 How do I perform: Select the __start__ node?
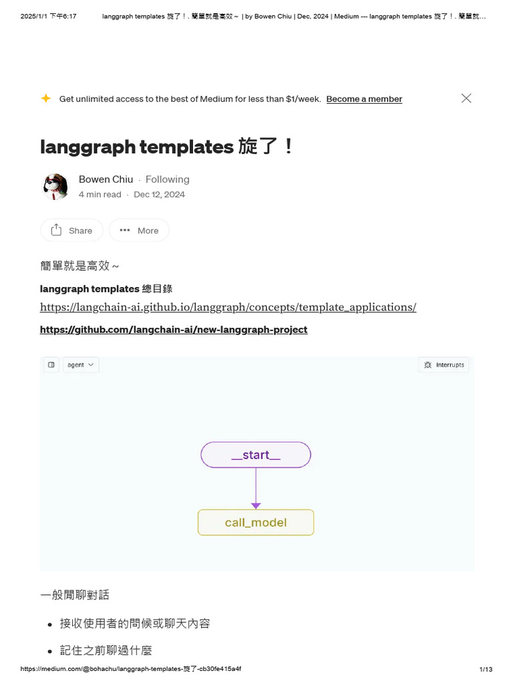coord(256,455)
